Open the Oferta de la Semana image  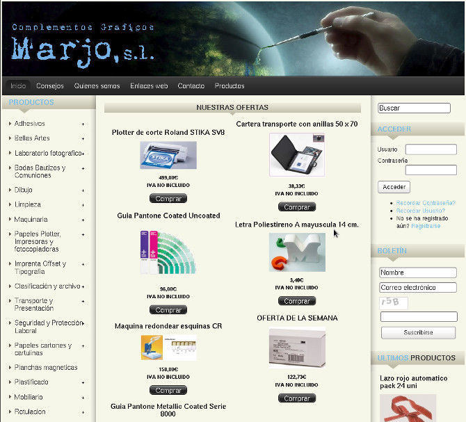(x=297, y=347)
